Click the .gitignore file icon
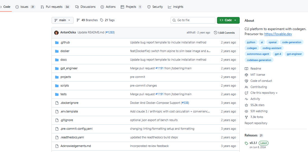Image resolution: width=308 pixels, height=152 pixels. pos(57,120)
